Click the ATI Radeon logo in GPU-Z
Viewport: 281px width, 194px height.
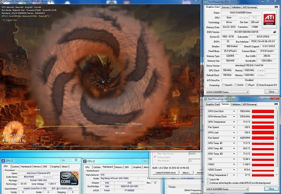tap(269, 20)
